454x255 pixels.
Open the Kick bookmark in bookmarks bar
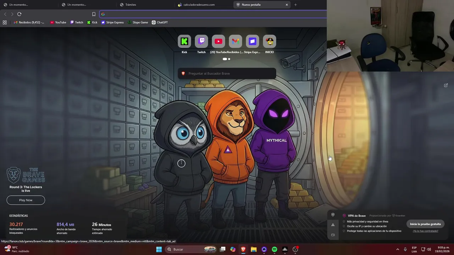(x=92, y=22)
